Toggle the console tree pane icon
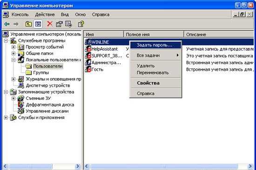The width and height of the screenshot is (256, 170). tap(38, 24)
